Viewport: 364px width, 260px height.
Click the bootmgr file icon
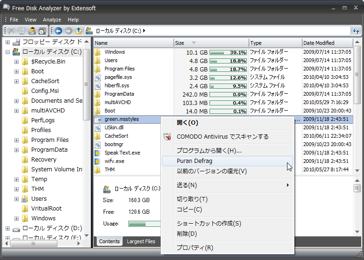(98, 145)
